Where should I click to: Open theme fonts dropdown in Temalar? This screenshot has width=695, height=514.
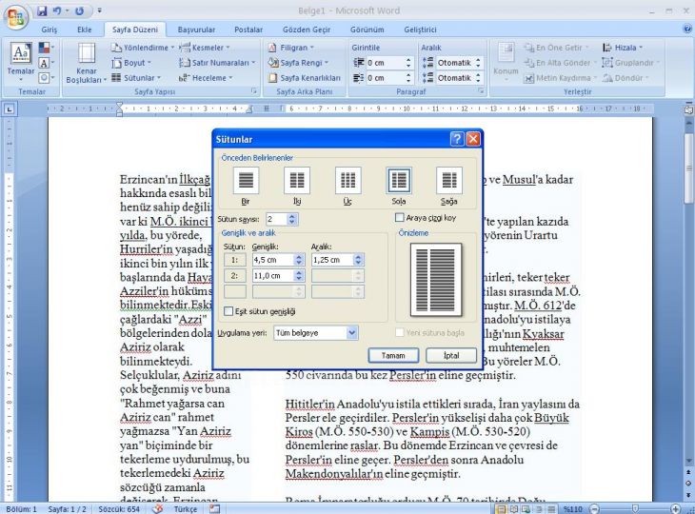[47, 63]
